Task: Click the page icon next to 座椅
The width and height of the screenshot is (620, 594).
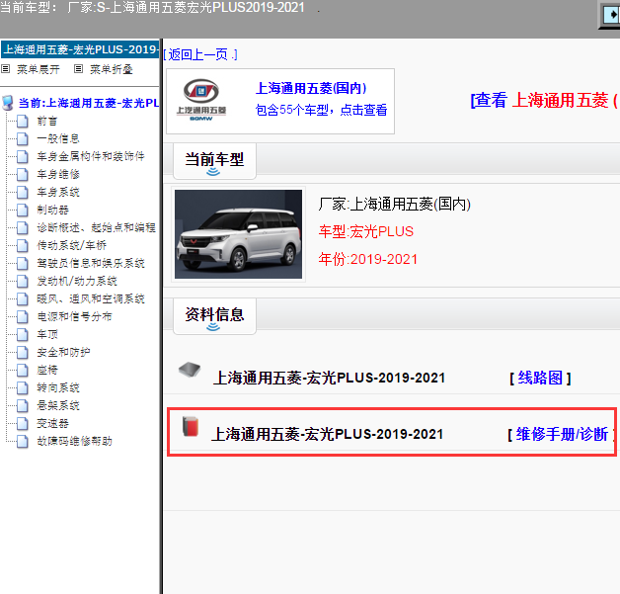Action: pyautogui.click(x=23, y=370)
